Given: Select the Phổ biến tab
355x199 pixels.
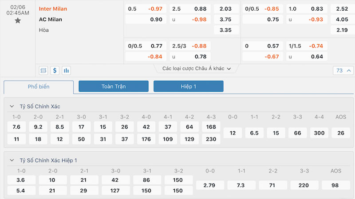Looking at the screenshot, I should pyautogui.click(x=39, y=87).
